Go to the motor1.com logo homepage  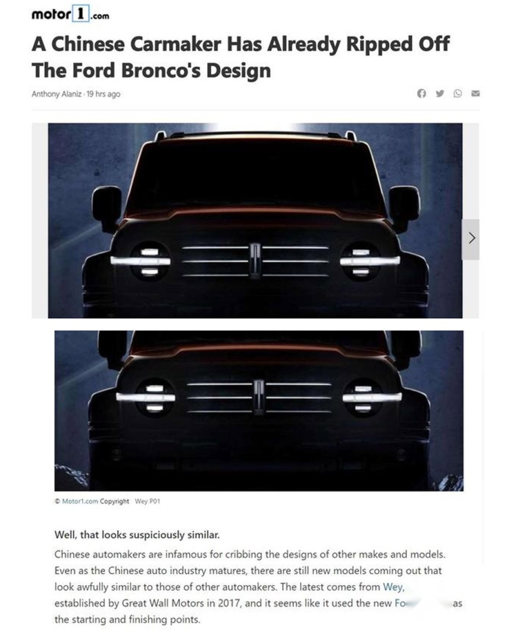70,14
